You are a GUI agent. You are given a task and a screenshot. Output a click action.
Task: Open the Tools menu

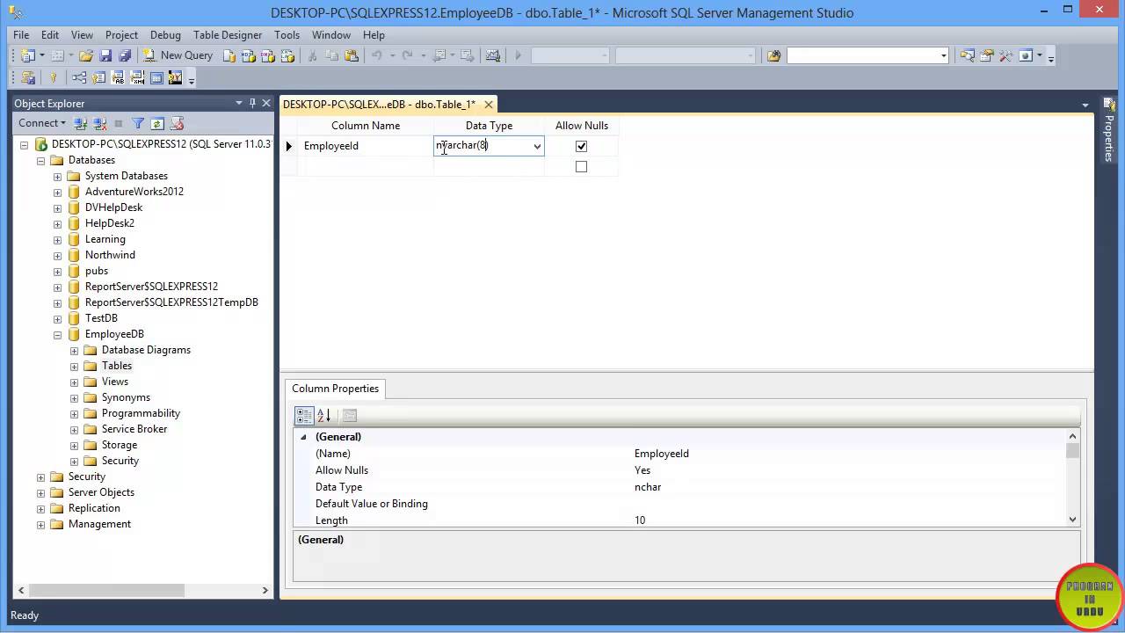click(x=287, y=34)
